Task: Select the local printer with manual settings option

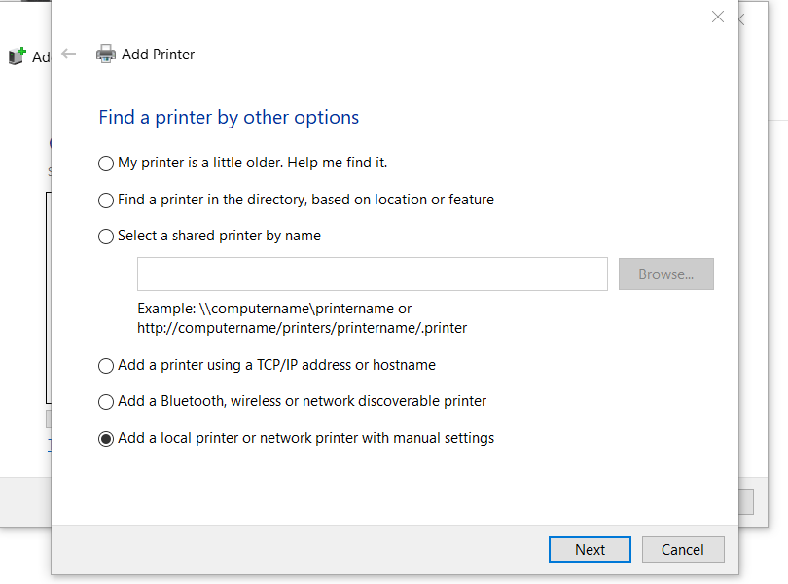Action: click(x=105, y=438)
